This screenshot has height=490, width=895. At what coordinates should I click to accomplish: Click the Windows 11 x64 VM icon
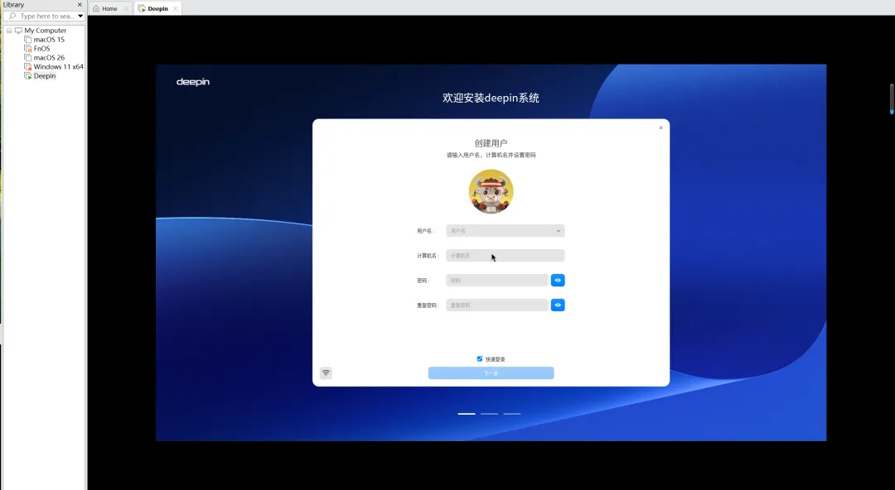28,67
